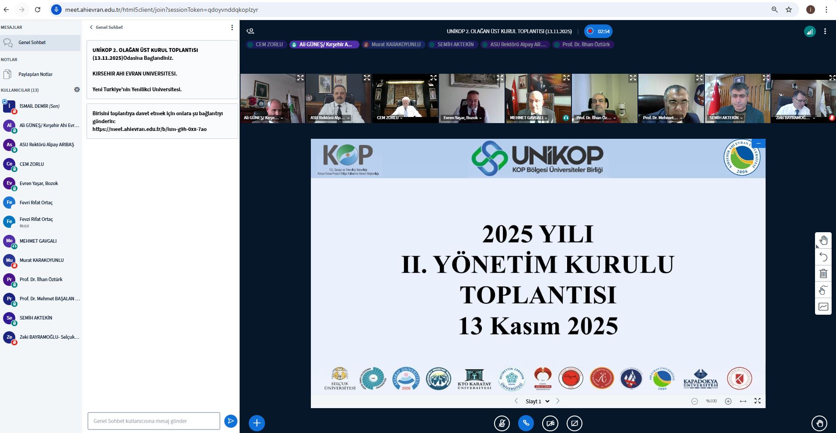Undo the last whiteboard annotation
This screenshot has width=836, height=433.
click(x=824, y=257)
